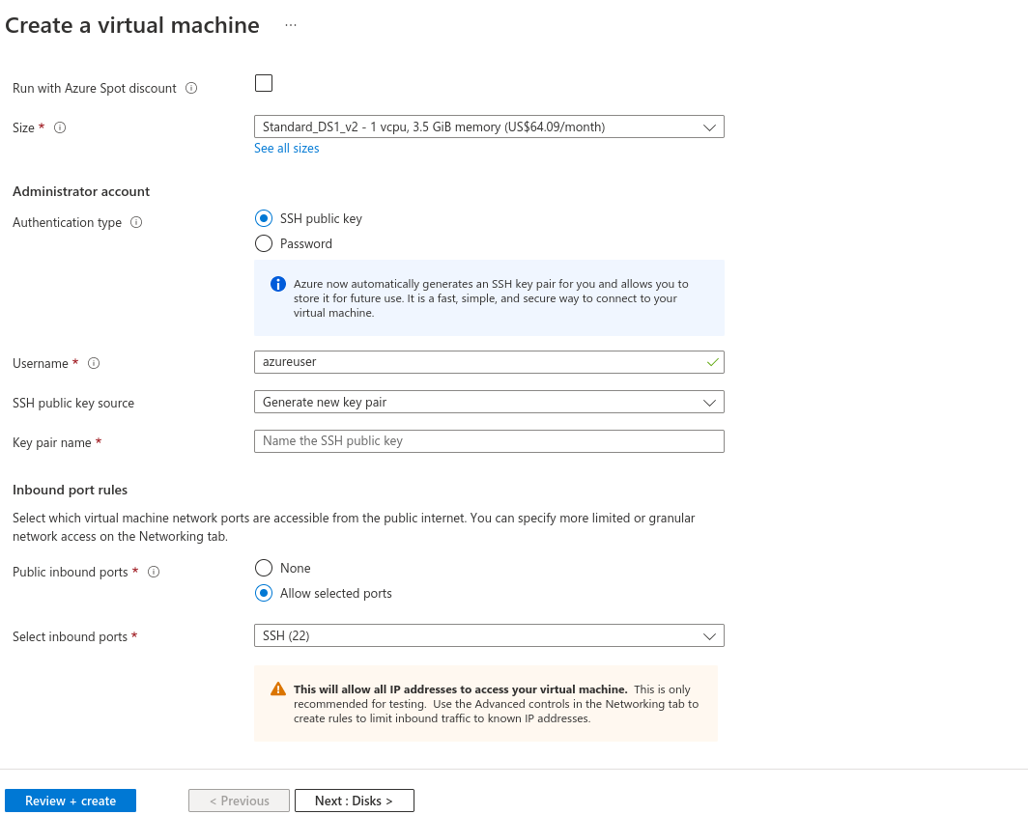Open the ellipsis menu beside page title
1028x815 pixels.
pyautogui.click(x=290, y=25)
